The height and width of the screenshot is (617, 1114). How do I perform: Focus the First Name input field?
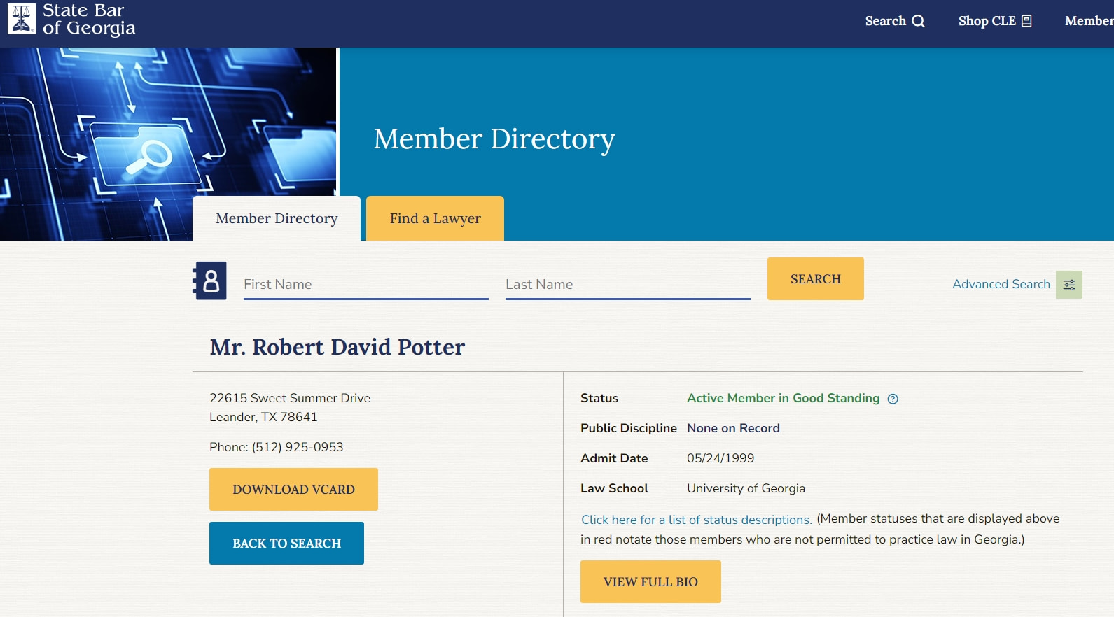pyautogui.click(x=366, y=285)
